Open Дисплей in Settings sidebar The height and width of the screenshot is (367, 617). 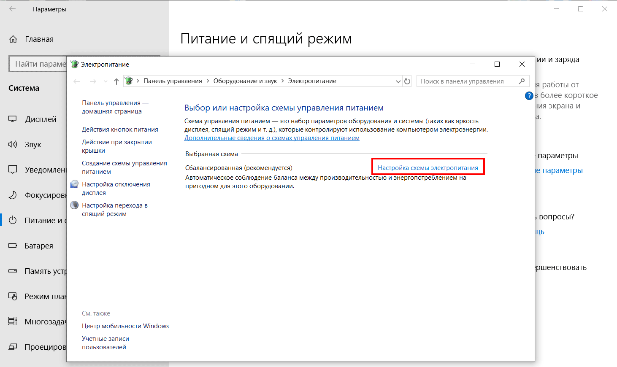point(41,119)
